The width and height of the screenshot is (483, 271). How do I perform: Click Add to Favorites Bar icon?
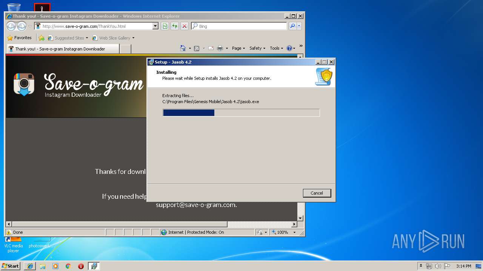(42, 38)
